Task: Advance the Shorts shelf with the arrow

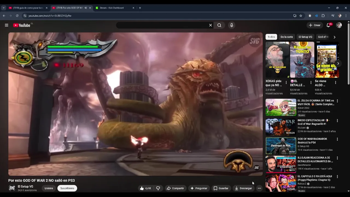Action: tap(338, 63)
